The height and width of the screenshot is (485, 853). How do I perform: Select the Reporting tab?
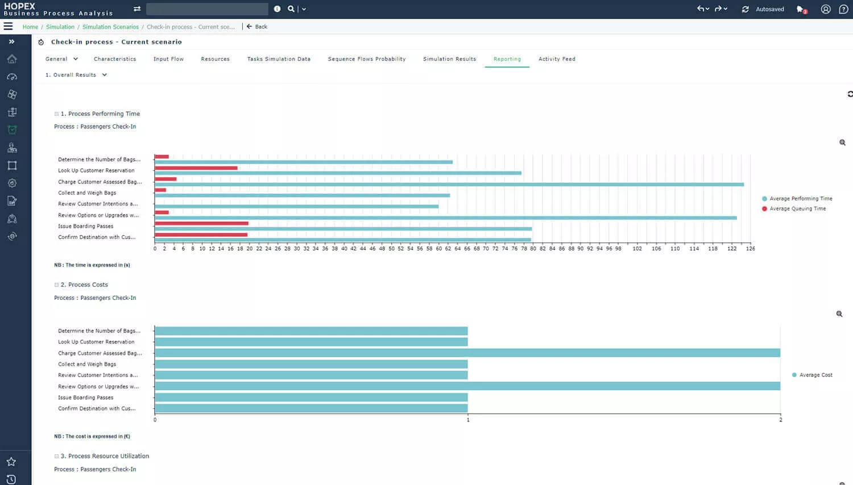507,59
